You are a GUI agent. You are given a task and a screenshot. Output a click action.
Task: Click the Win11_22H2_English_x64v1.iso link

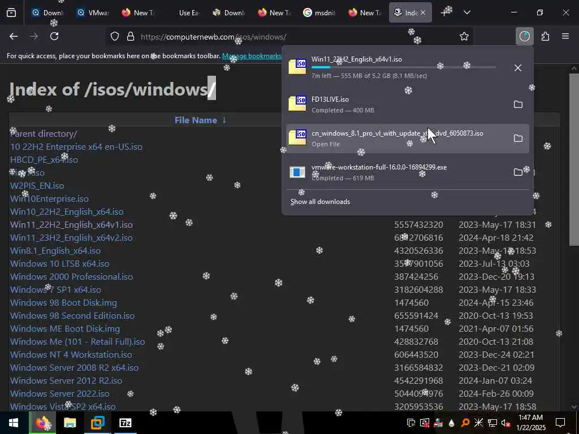(x=71, y=224)
